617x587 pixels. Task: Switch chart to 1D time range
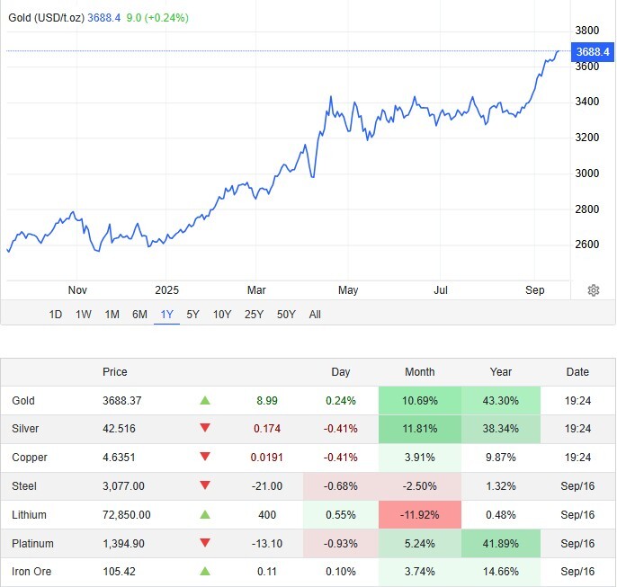point(56,315)
